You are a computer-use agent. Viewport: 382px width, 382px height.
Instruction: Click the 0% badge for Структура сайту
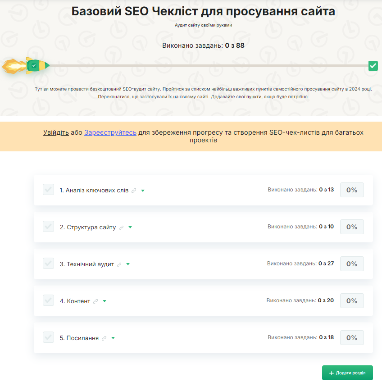point(351,227)
